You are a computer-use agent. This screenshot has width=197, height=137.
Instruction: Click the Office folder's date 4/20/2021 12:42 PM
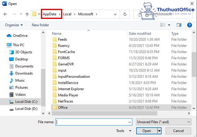pyautogui.click(x=144, y=107)
